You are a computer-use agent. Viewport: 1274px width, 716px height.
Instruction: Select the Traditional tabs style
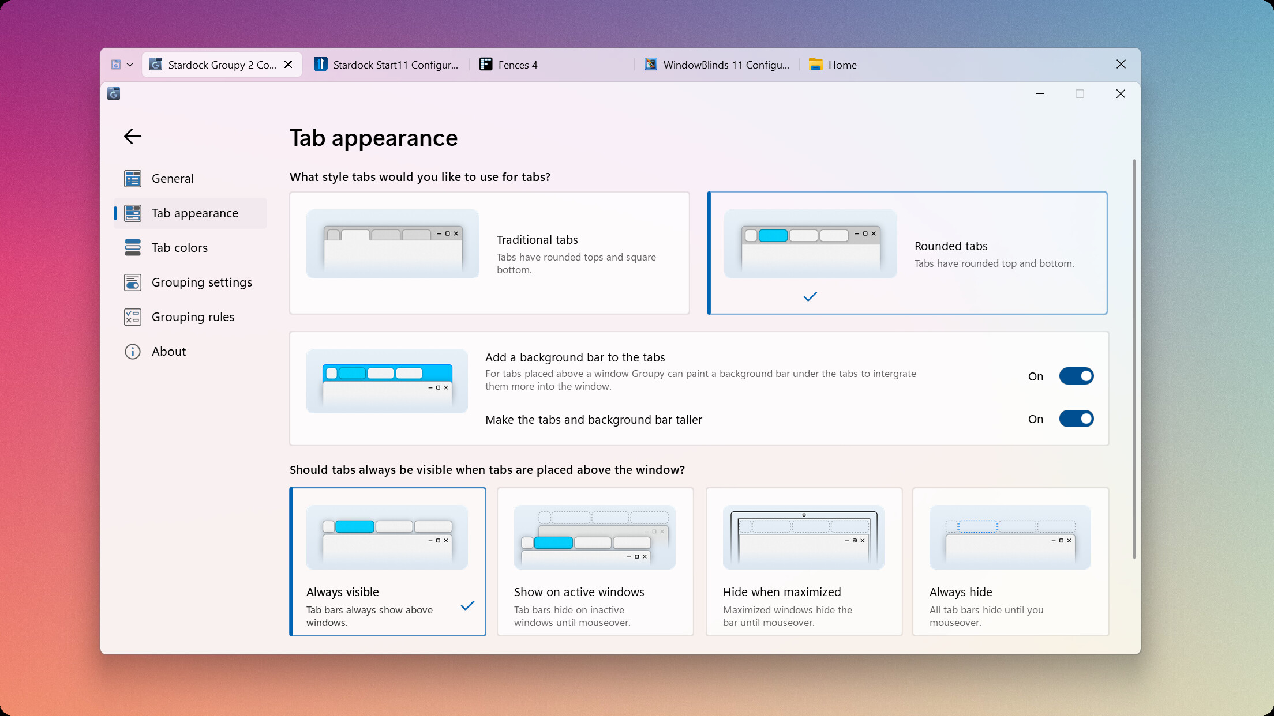(x=489, y=253)
